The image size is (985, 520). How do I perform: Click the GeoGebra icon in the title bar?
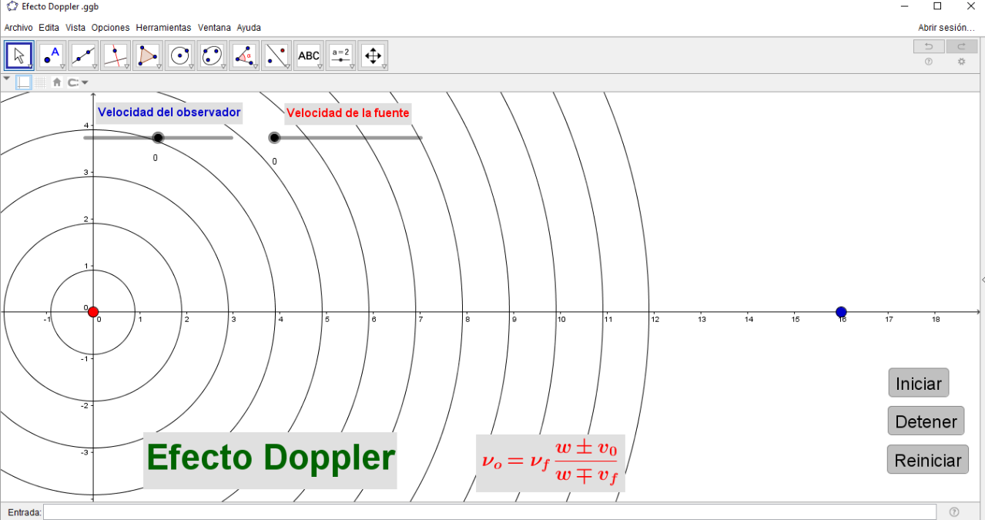click(12, 6)
